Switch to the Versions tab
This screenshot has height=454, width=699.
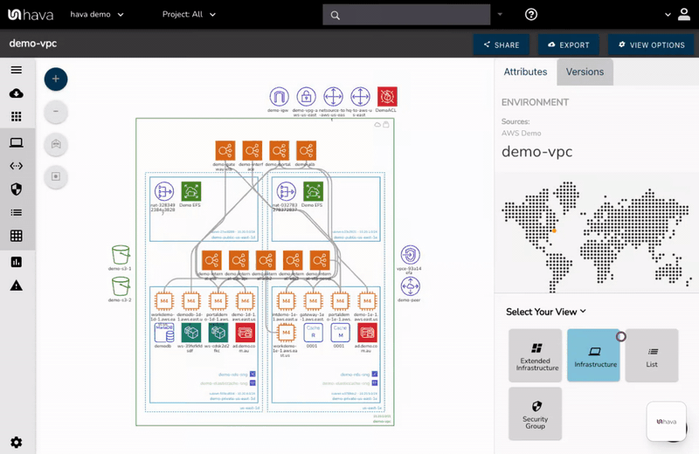[x=585, y=72]
